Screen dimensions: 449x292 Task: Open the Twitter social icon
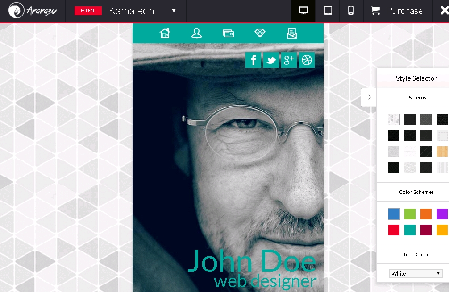[x=271, y=60]
